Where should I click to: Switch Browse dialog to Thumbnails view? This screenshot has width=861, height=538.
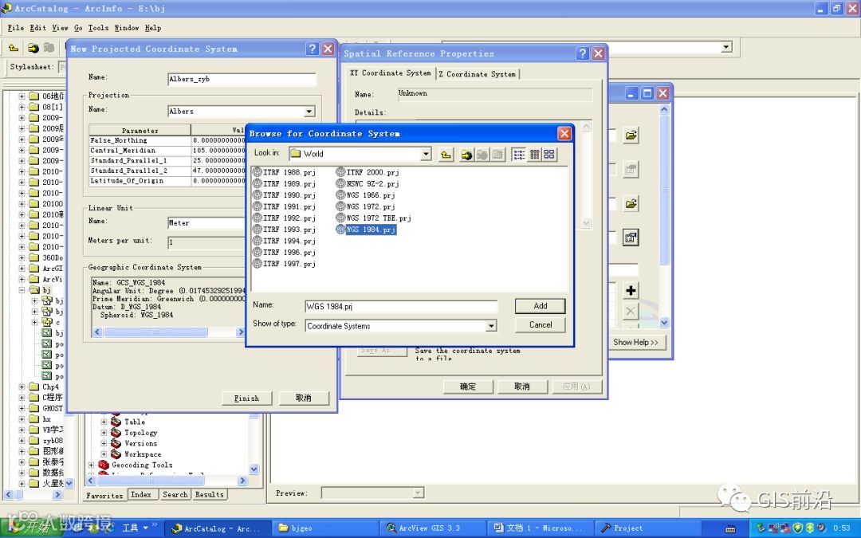pyautogui.click(x=549, y=155)
